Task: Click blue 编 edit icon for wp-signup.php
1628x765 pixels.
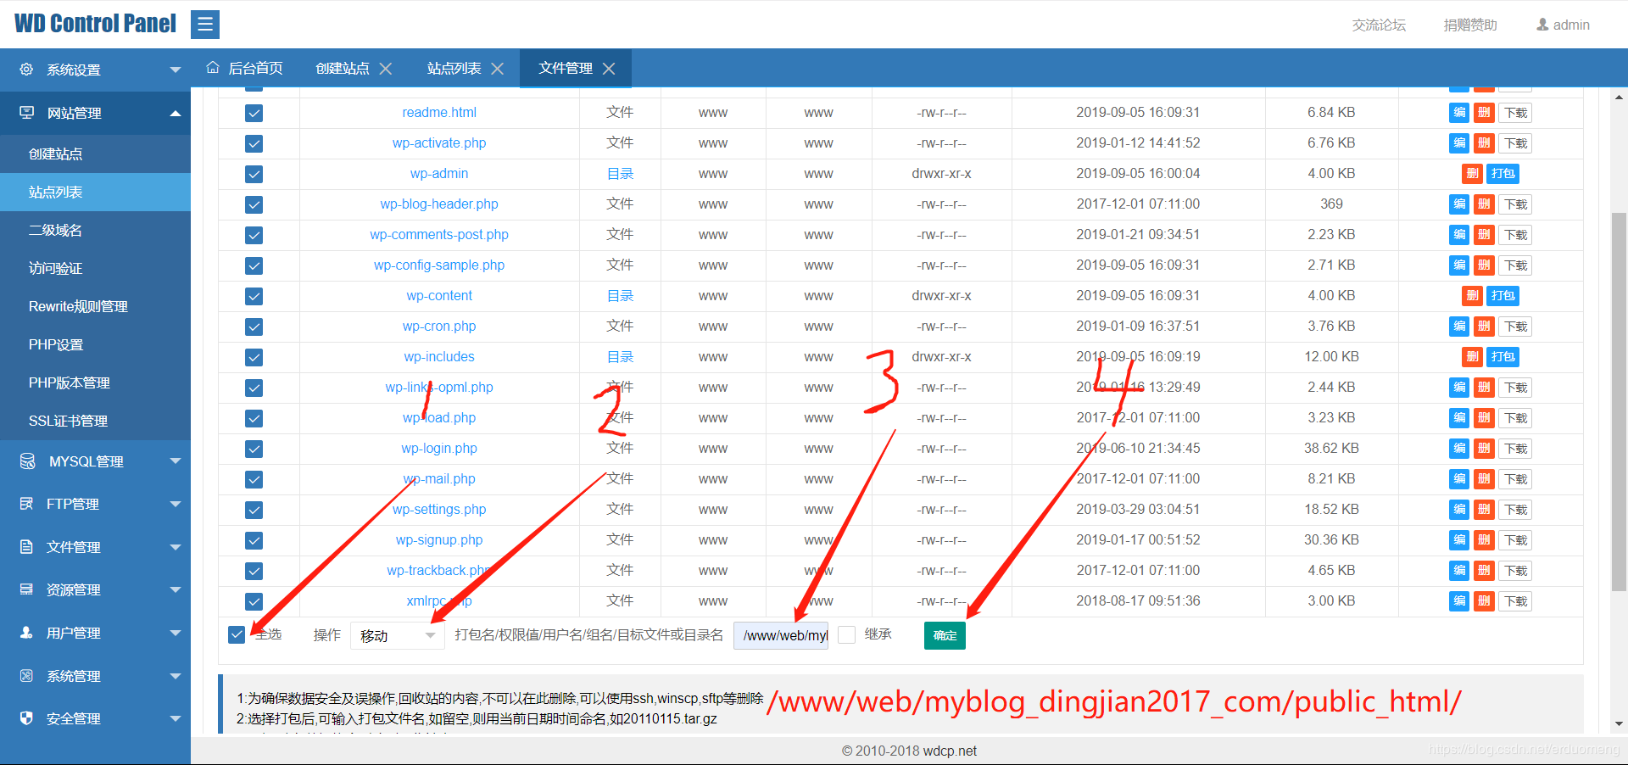Action: click(x=1459, y=540)
